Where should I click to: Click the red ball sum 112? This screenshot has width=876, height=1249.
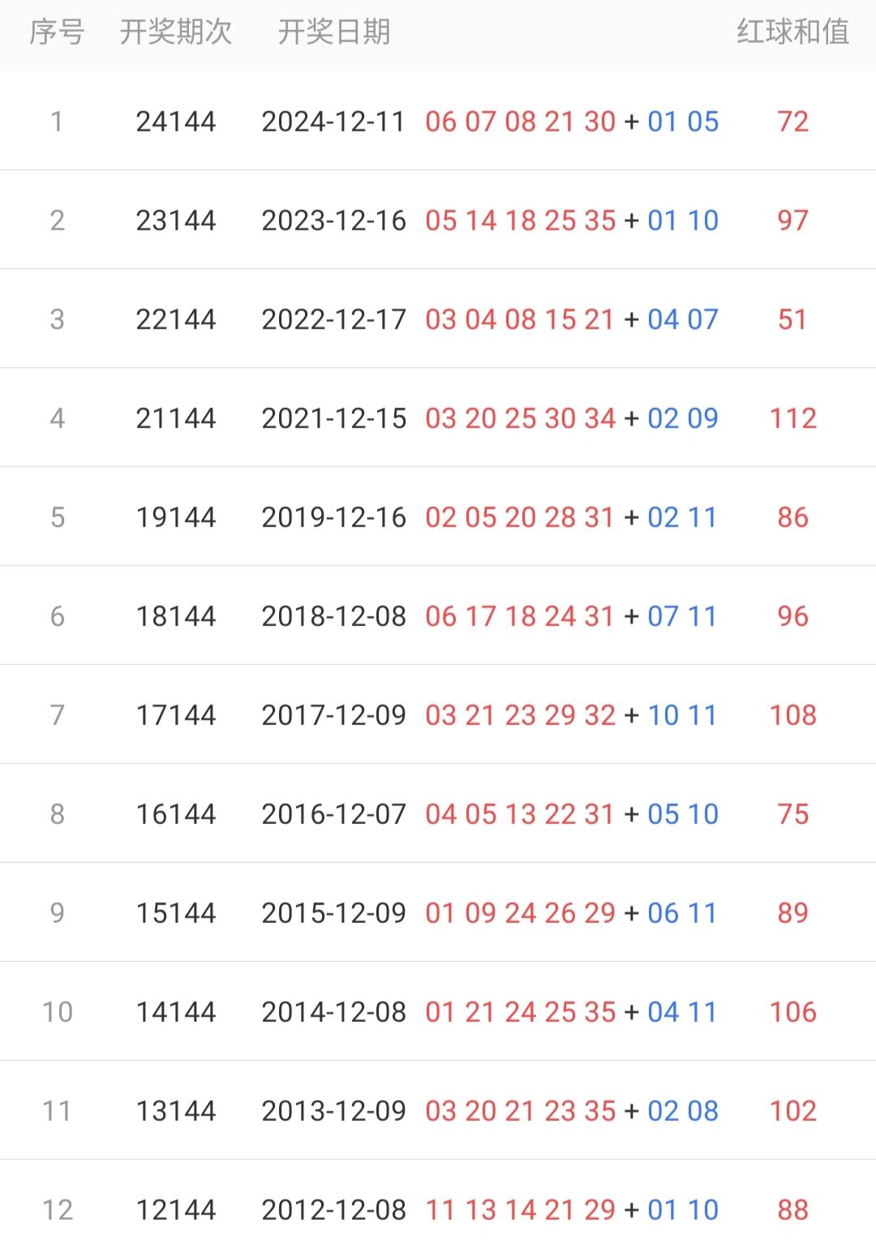pos(792,418)
